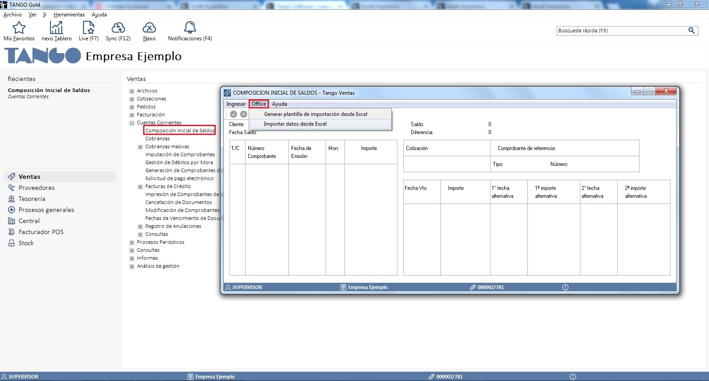Choose Generar plantilla de importación desde Excel
This screenshot has width=709, height=381.
[x=316, y=114]
